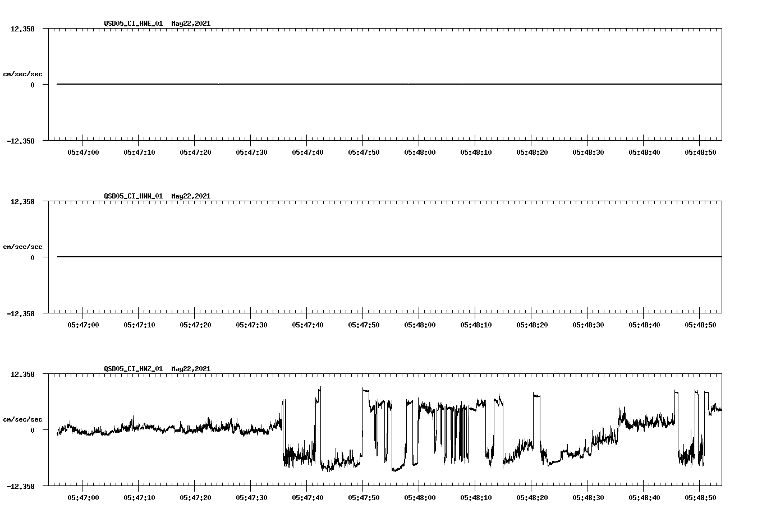The height and width of the screenshot is (518, 762).
Task: Click the cm/sec/sec label on the HNZ plot
Action: (23, 418)
